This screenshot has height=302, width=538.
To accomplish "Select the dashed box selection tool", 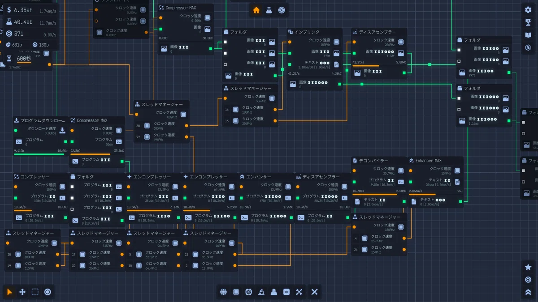I will click(x=35, y=292).
